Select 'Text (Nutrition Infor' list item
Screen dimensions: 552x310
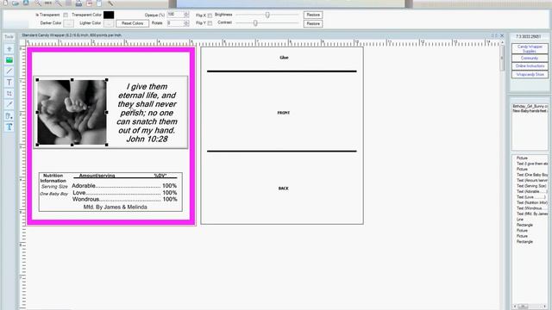[532, 203]
